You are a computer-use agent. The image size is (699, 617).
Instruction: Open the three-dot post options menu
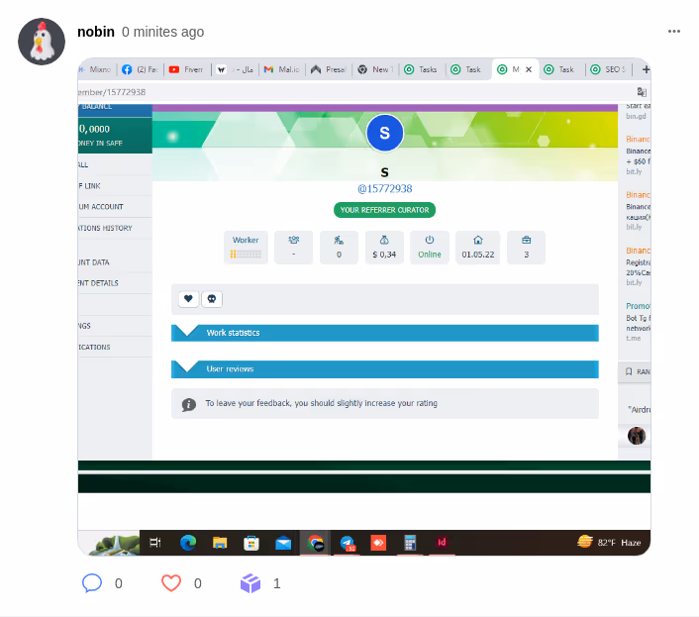click(674, 32)
